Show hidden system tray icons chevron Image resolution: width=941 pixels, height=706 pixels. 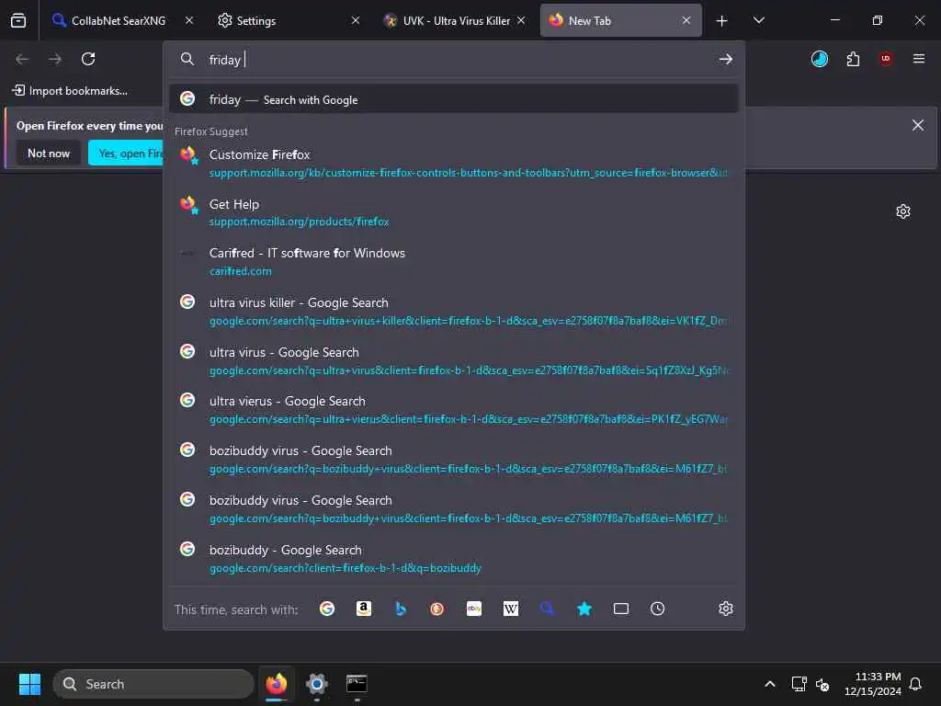[770, 684]
